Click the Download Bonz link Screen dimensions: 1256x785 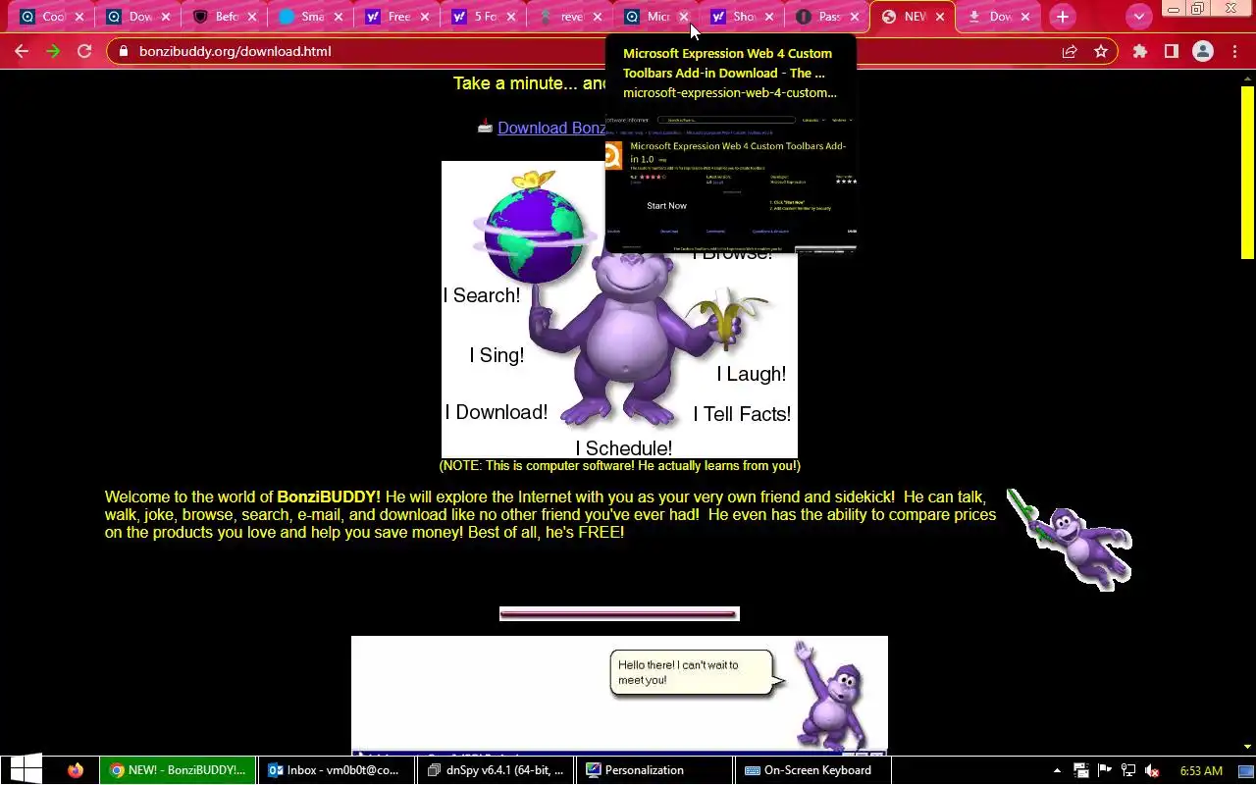click(x=551, y=128)
